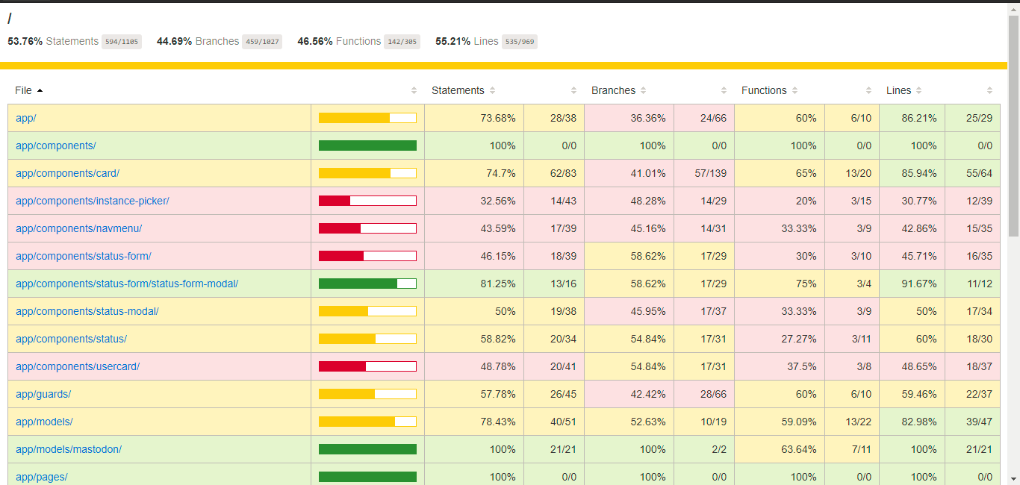Click the coverage bar for app/guards/ row
The width and height of the screenshot is (1020, 485).
tap(367, 394)
